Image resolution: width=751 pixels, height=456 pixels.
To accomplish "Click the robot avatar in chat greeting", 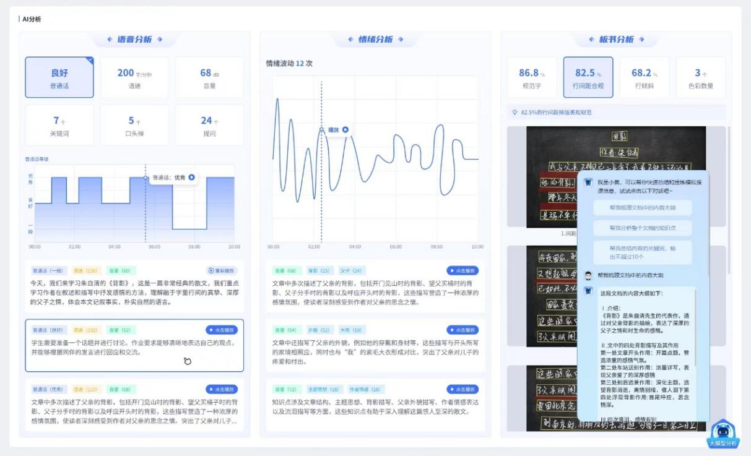I will coord(588,182).
